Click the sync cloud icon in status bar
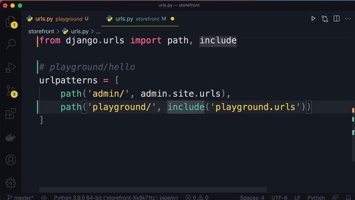 point(44,198)
